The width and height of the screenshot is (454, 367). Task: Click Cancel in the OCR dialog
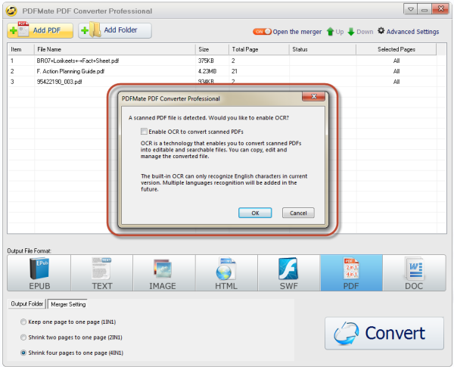coord(298,213)
